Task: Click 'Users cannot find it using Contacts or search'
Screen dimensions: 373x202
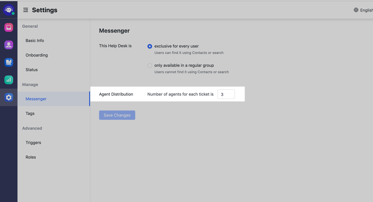Action: pyautogui.click(x=191, y=72)
